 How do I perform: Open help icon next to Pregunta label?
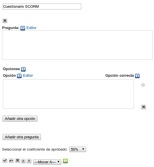23,28
